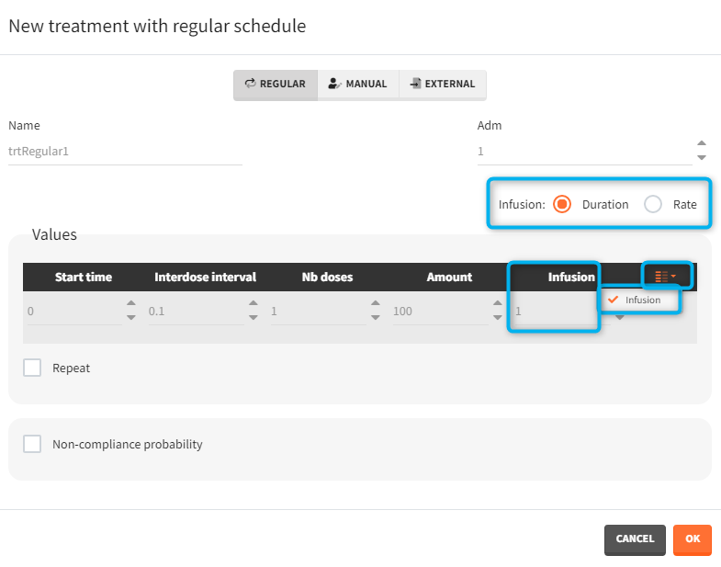
Task: Enable the Repeat checkbox
Action: [x=32, y=368]
